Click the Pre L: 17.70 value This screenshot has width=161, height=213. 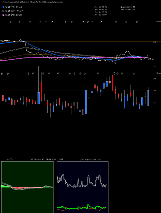[x=101, y=12]
